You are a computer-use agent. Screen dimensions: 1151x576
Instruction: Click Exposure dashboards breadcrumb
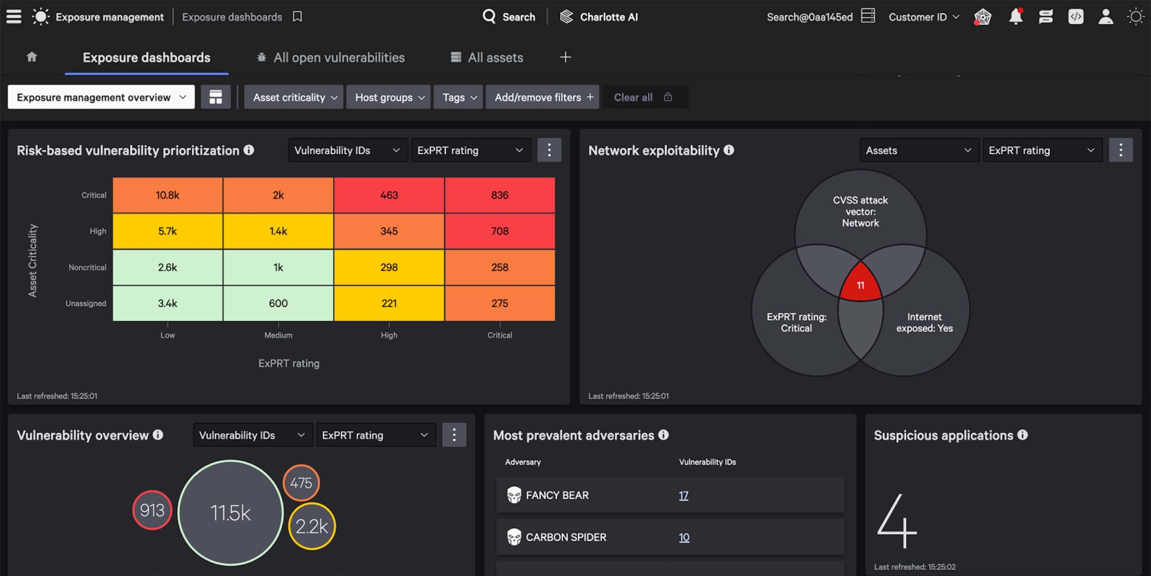pos(232,17)
